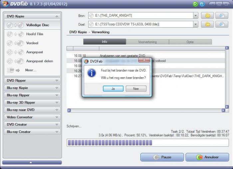Browse folder for the Doel target
This screenshot has height=169, width=233.
tap(208, 24)
